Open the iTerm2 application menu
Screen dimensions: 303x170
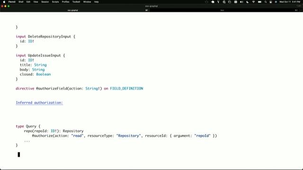click(12, 2)
